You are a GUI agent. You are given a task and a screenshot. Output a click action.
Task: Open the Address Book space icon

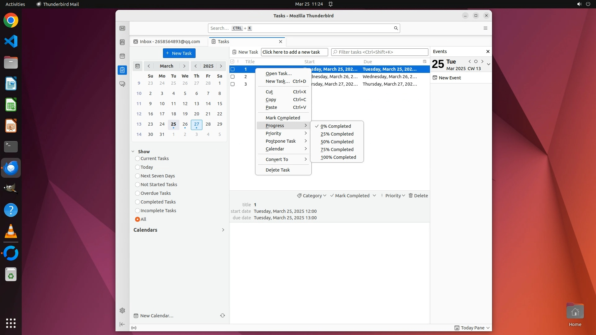[122, 42]
